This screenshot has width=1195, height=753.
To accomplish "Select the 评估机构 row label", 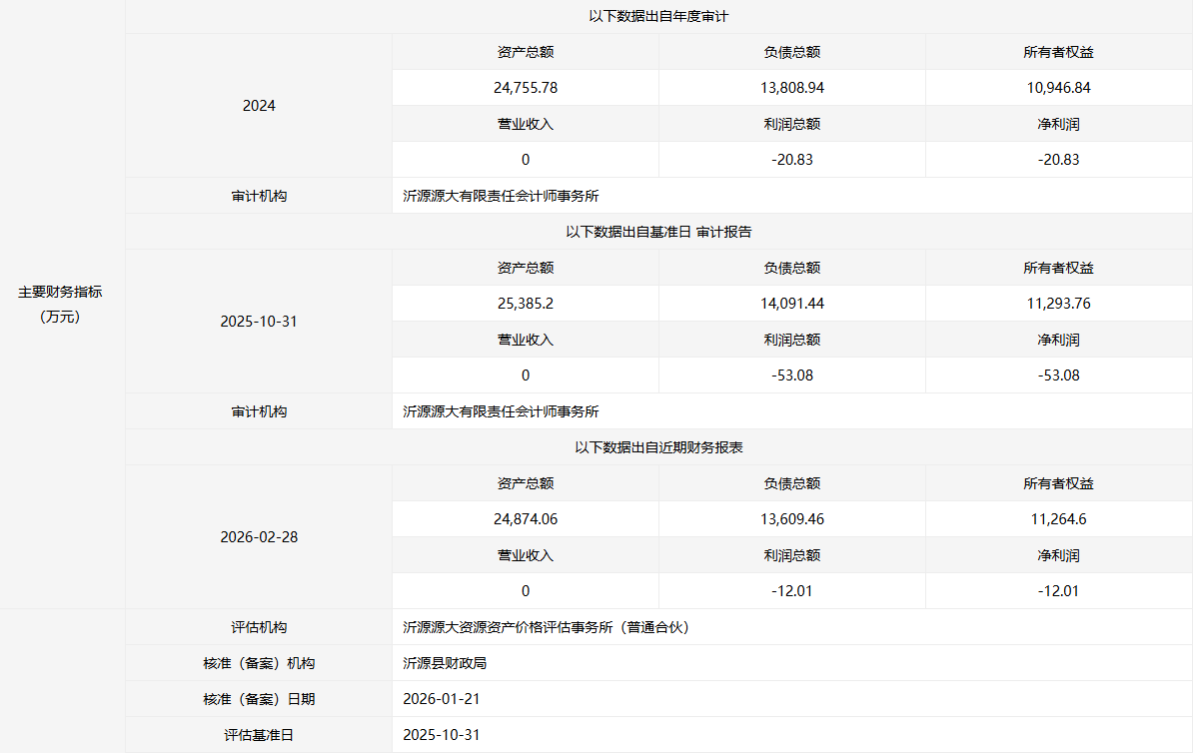I will click(259, 627).
